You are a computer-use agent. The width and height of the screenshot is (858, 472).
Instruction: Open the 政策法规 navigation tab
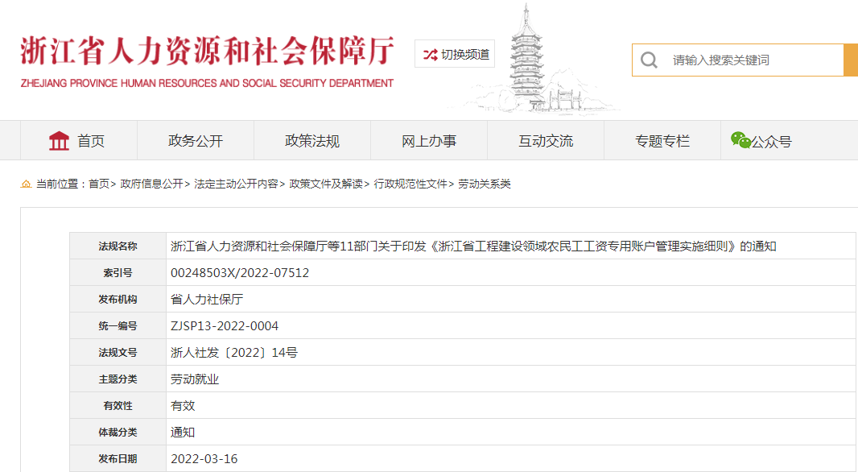312,141
